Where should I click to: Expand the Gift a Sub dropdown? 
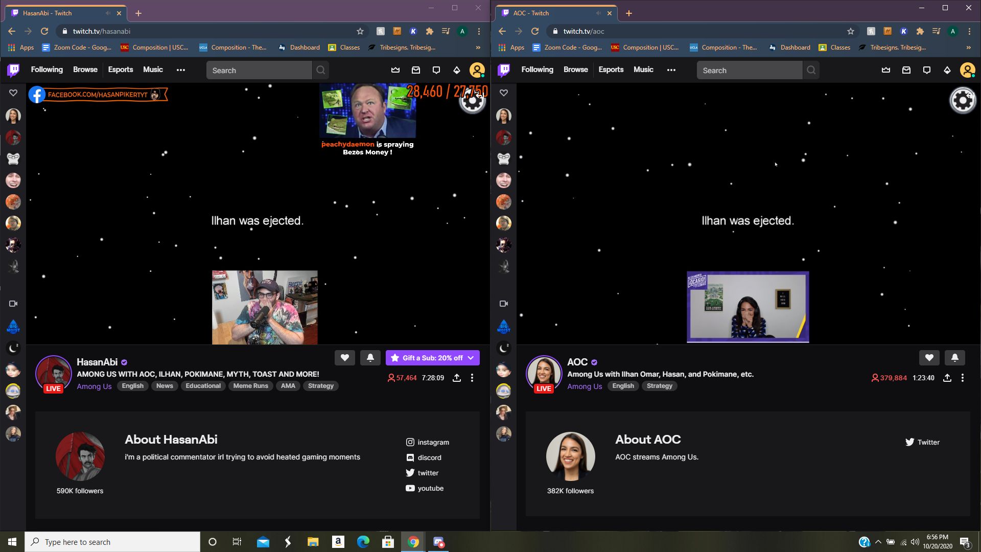(x=471, y=358)
